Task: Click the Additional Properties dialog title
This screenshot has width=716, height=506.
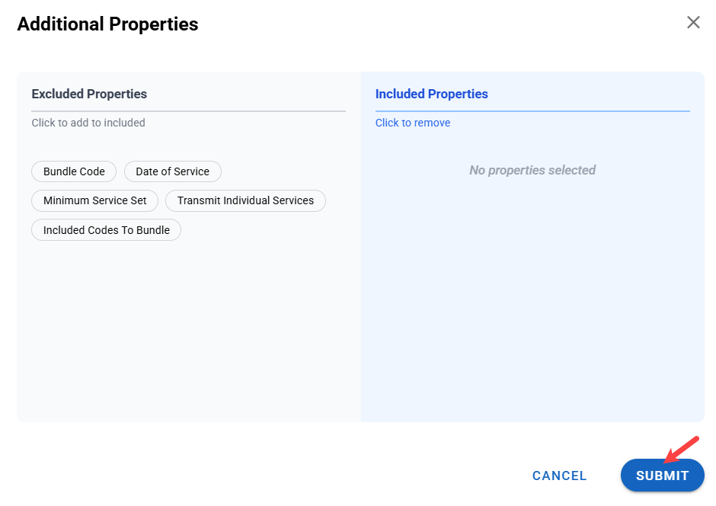Action: [107, 24]
